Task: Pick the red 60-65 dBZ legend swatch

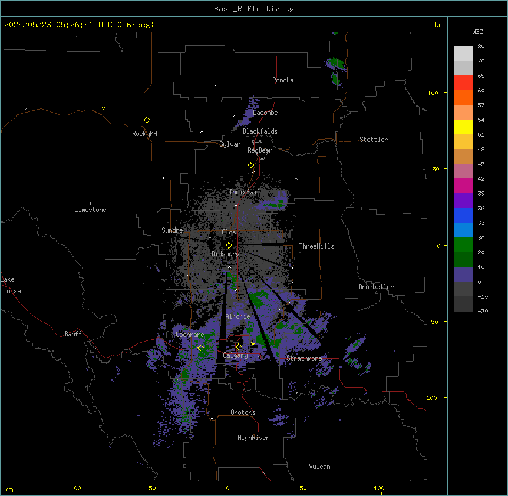Action: click(x=463, y=83)
